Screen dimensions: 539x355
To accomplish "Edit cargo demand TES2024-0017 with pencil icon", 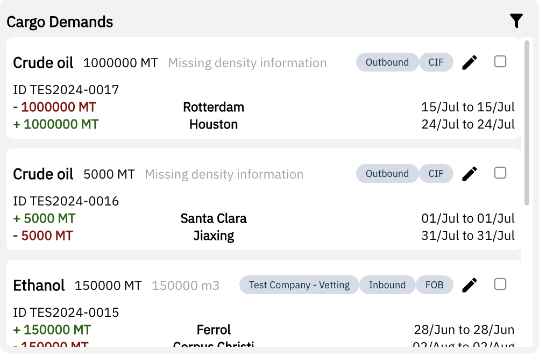I will click(469, 62).
